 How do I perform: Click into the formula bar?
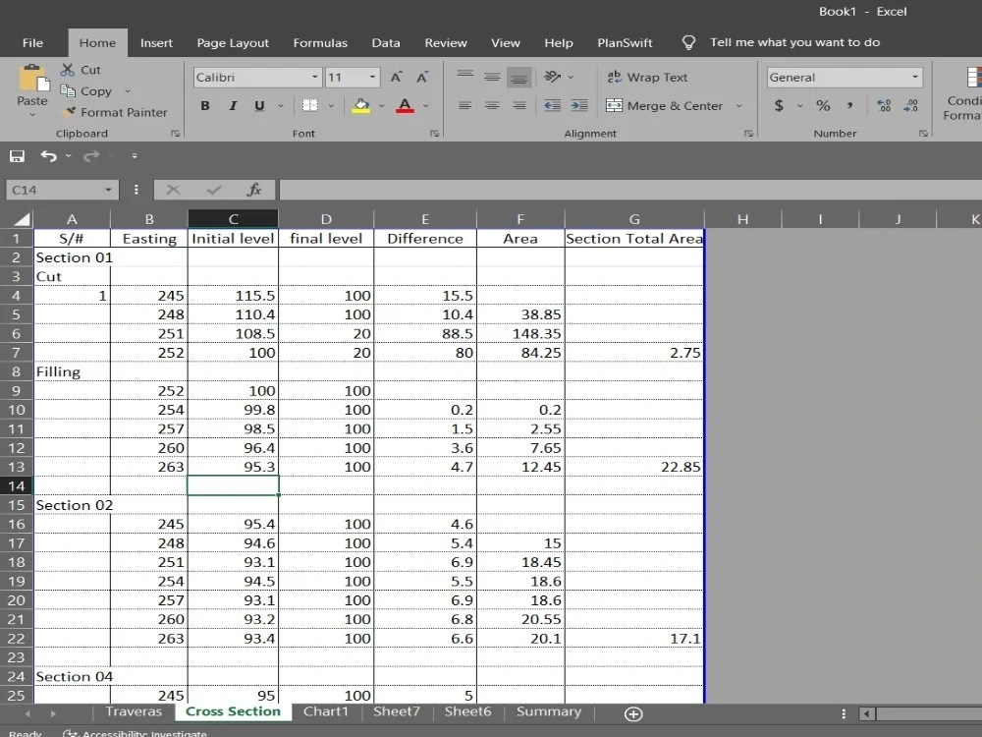[x=630, y=190]
